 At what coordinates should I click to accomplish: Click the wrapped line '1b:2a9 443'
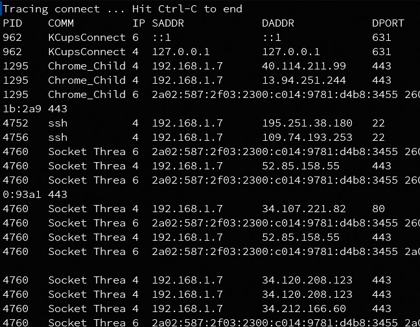[x=35, y=109]
